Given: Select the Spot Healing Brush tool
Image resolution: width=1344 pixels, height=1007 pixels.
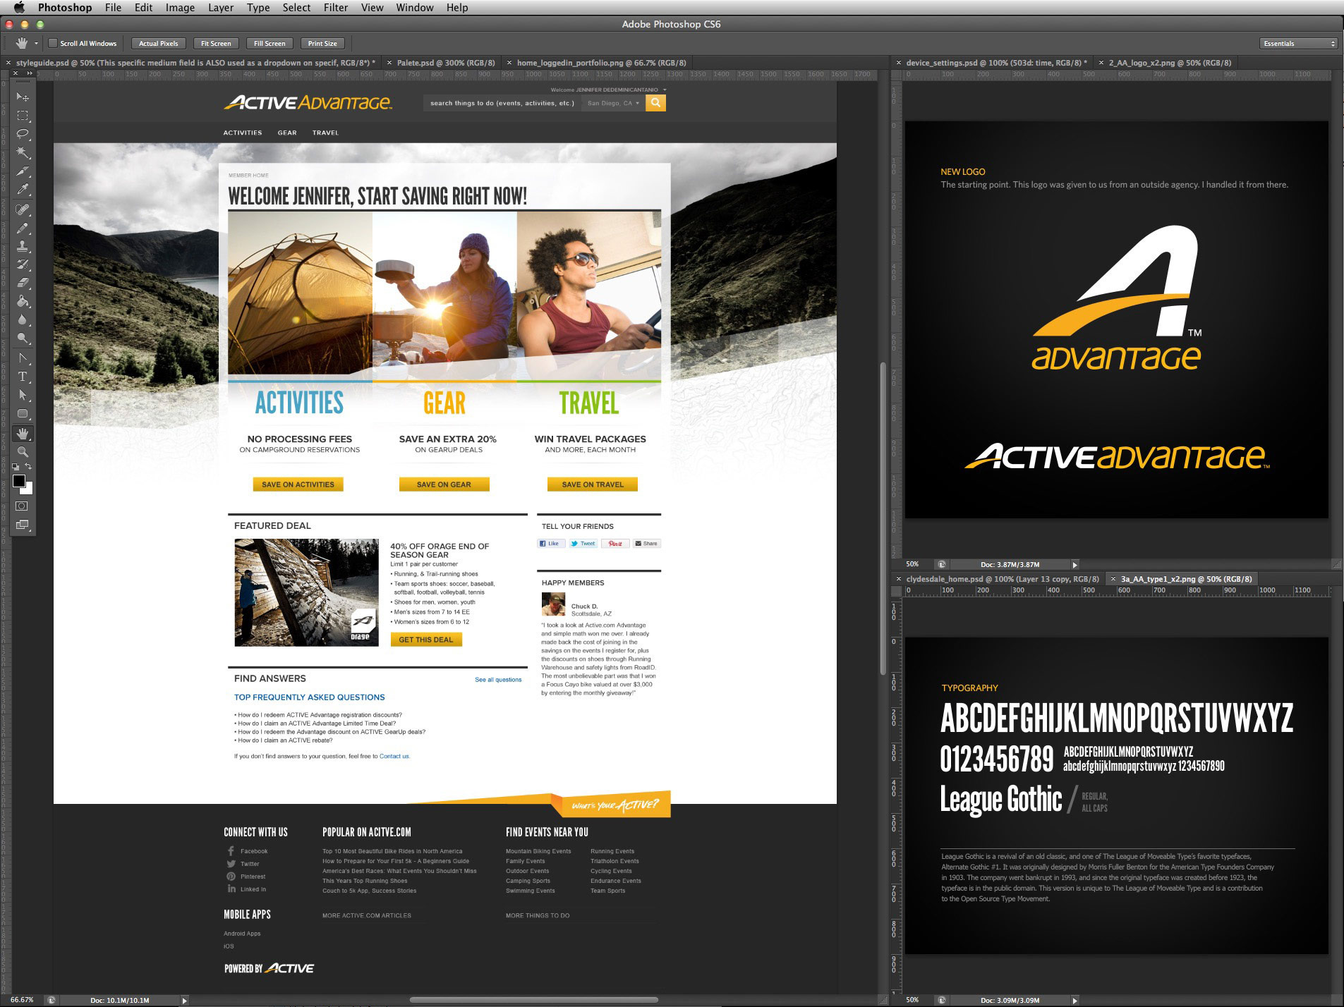Looking at the screenshot, I should click(23, 209).
